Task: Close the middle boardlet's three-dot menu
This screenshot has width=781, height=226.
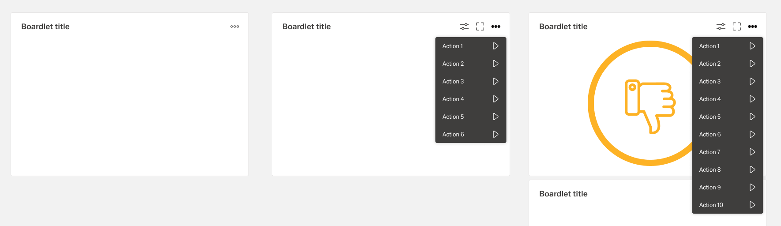Action: [x=496, y=26]
